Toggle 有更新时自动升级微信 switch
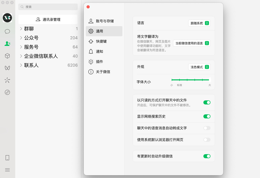The image size is (260, 178). pyautogui.click(x=207, y=156)
